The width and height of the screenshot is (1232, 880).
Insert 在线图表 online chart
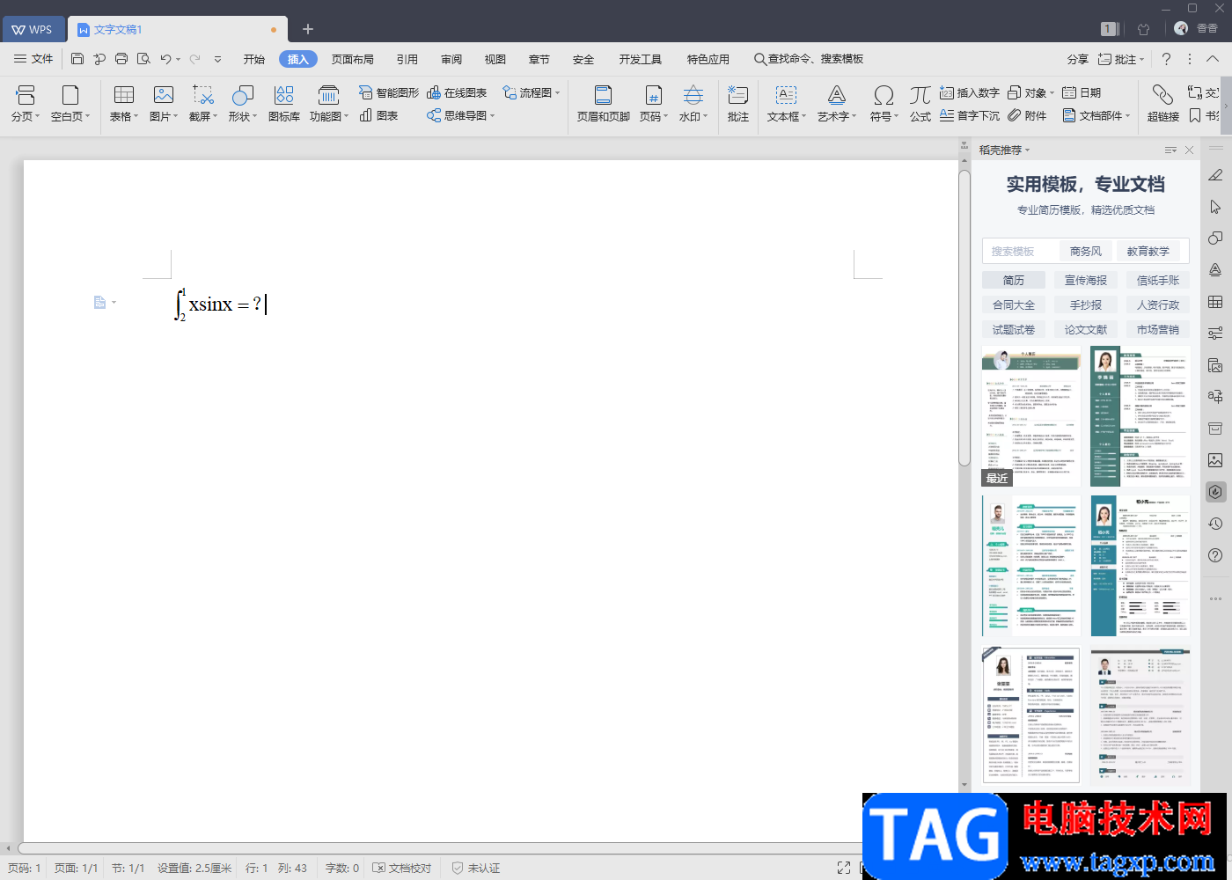457,92
